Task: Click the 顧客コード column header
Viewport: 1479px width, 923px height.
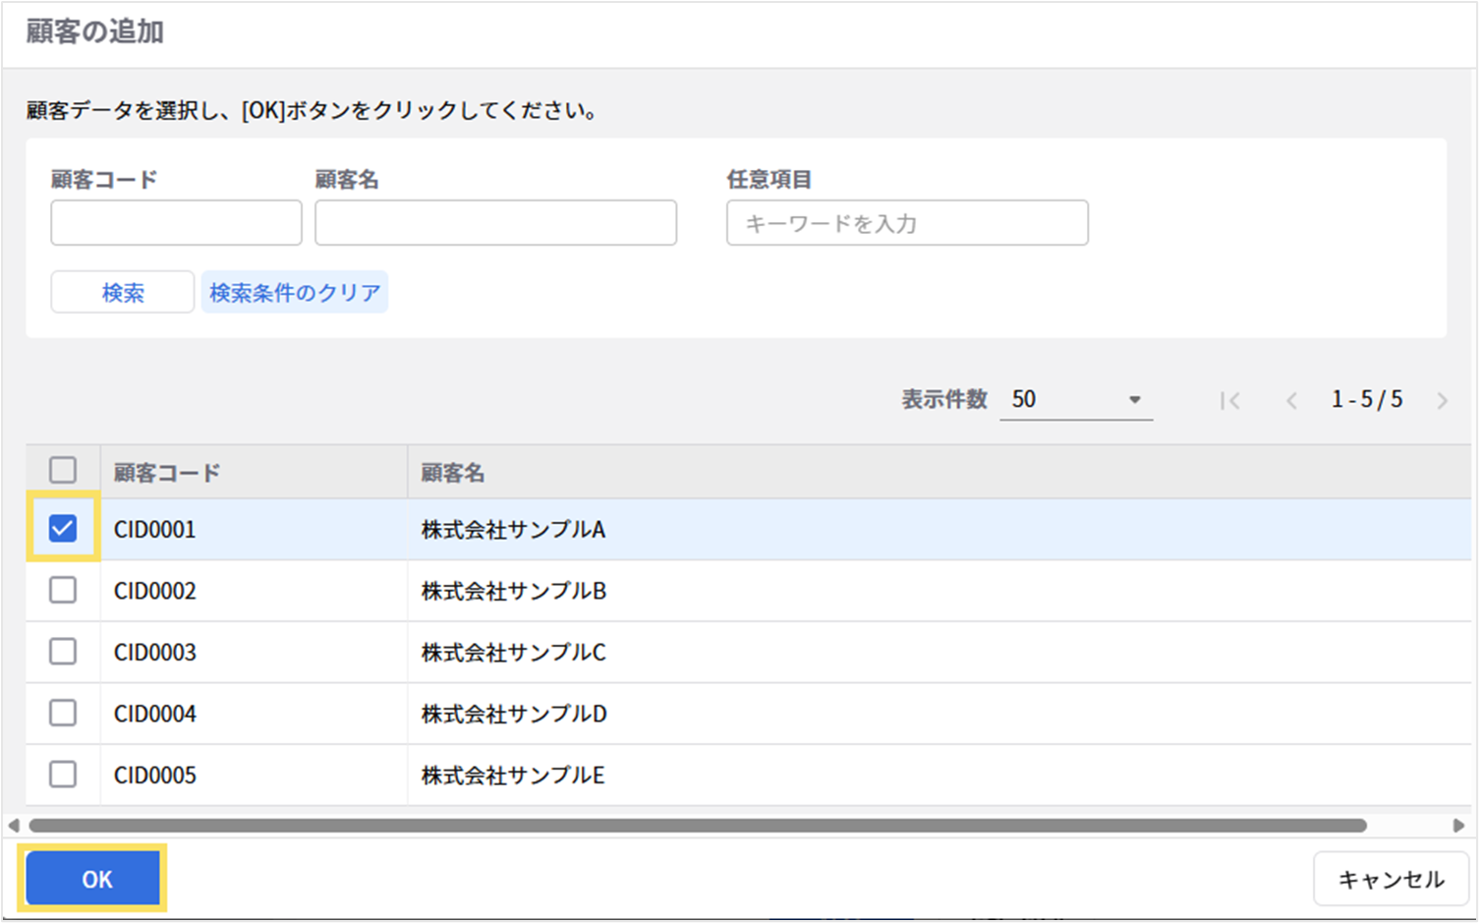Action: [x=167, y=473]
